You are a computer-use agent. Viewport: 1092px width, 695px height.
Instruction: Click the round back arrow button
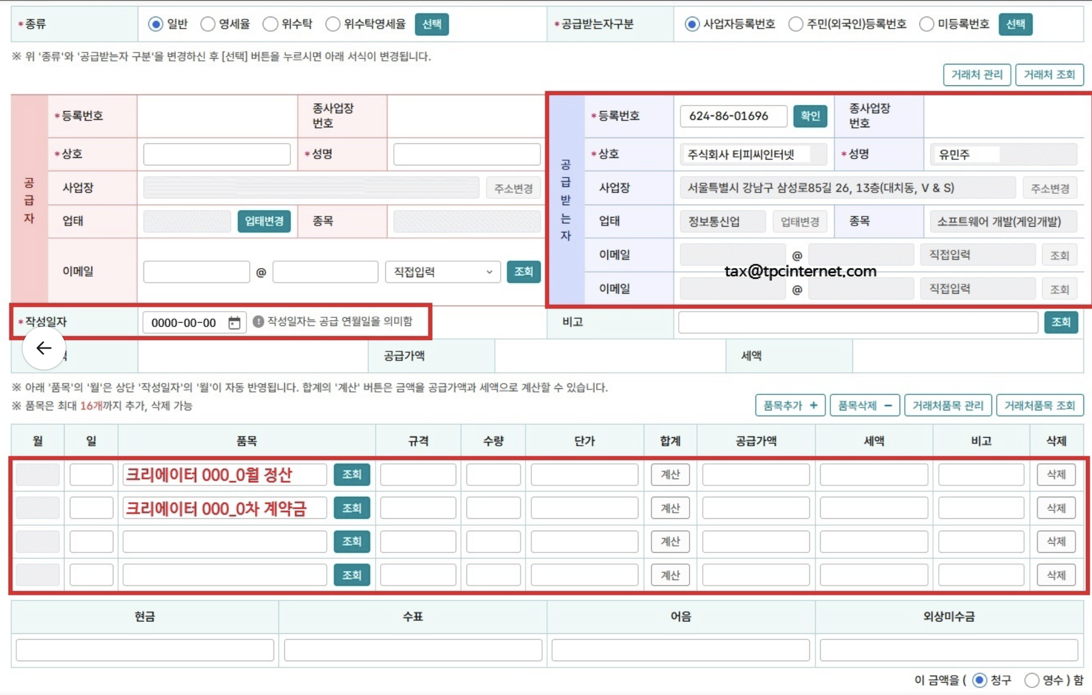point(44,348)
